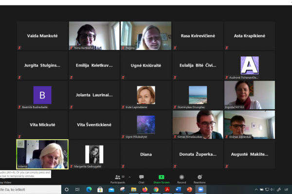Open File Explorer from the taskbar
292x194 pixels.
[133, 190]
